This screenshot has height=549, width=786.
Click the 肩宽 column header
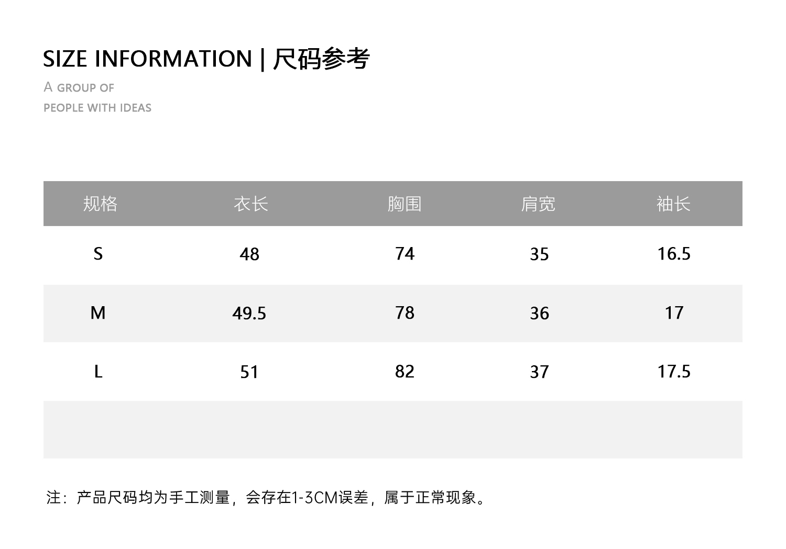538,204
